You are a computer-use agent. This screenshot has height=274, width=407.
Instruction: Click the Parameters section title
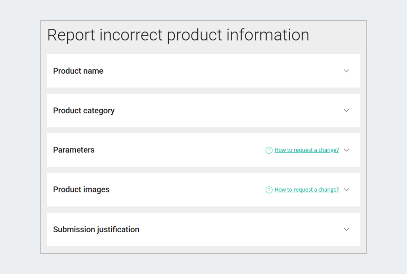[74, 150]
